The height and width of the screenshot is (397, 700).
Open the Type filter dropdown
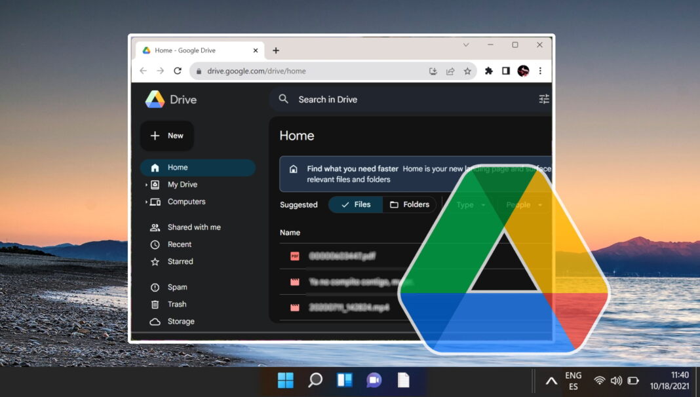click(x=470, y=205)
